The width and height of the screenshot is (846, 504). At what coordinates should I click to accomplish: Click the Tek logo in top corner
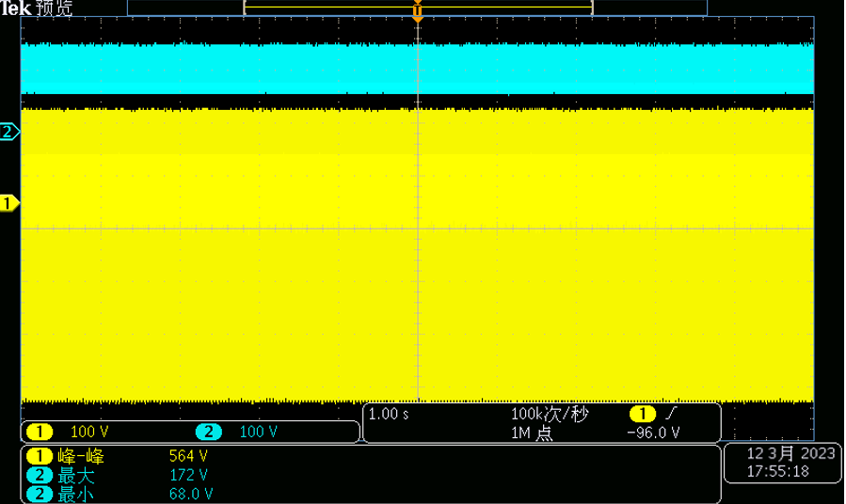(16, 8)
